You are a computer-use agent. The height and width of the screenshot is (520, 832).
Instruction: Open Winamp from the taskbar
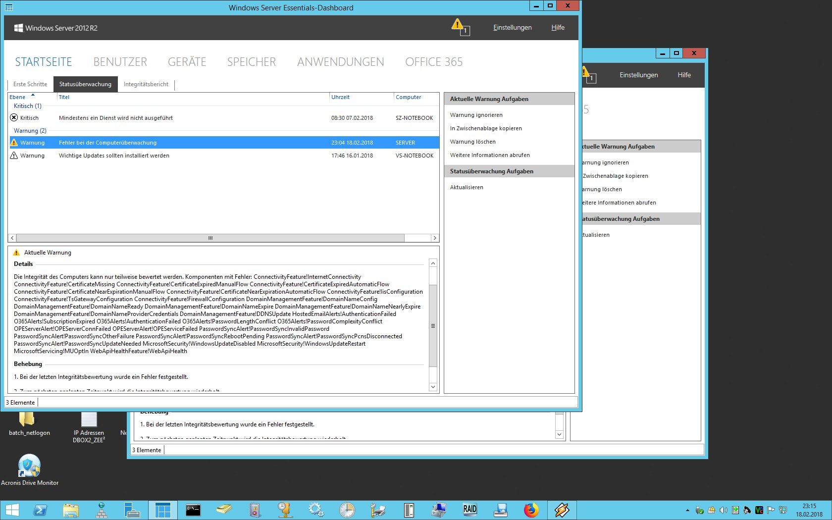562,510
